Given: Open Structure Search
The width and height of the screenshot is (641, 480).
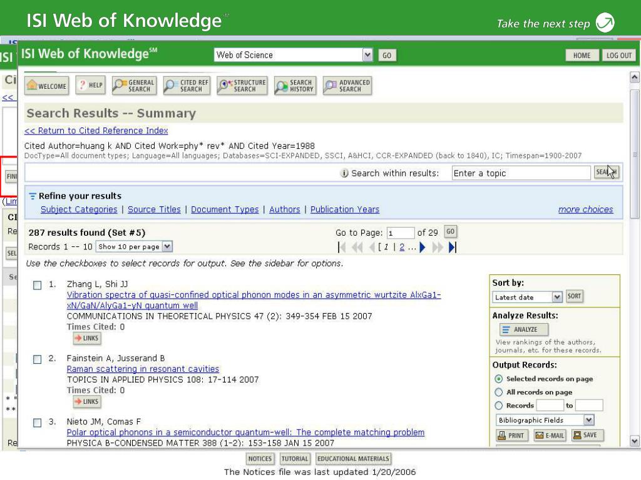Looking at the screenshot, I should pos(242,86).
